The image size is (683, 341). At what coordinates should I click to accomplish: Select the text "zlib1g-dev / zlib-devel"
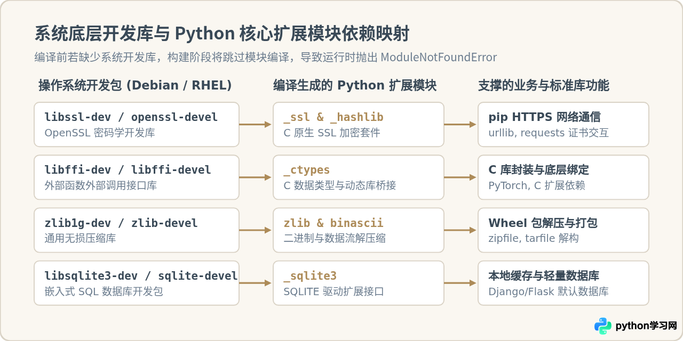click(x=121, y=223)
